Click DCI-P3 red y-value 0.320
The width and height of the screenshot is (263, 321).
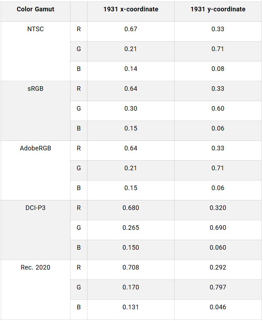218,208
